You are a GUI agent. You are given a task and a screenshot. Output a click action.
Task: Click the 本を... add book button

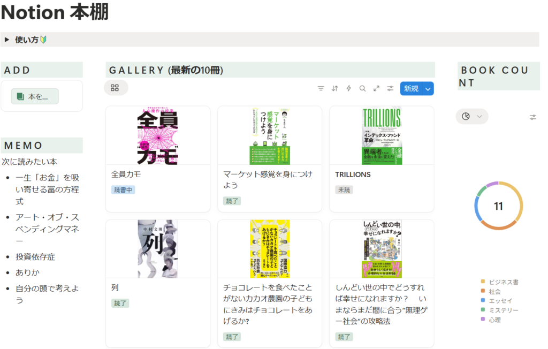(35, 97)
